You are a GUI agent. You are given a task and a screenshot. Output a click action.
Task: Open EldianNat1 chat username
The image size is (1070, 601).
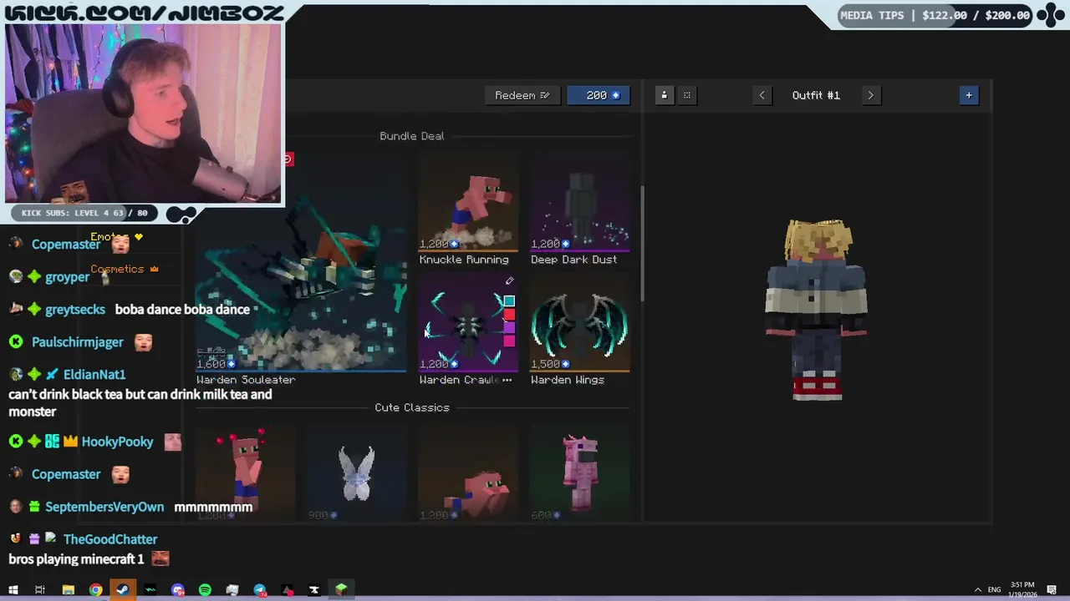tap(94, 375)
